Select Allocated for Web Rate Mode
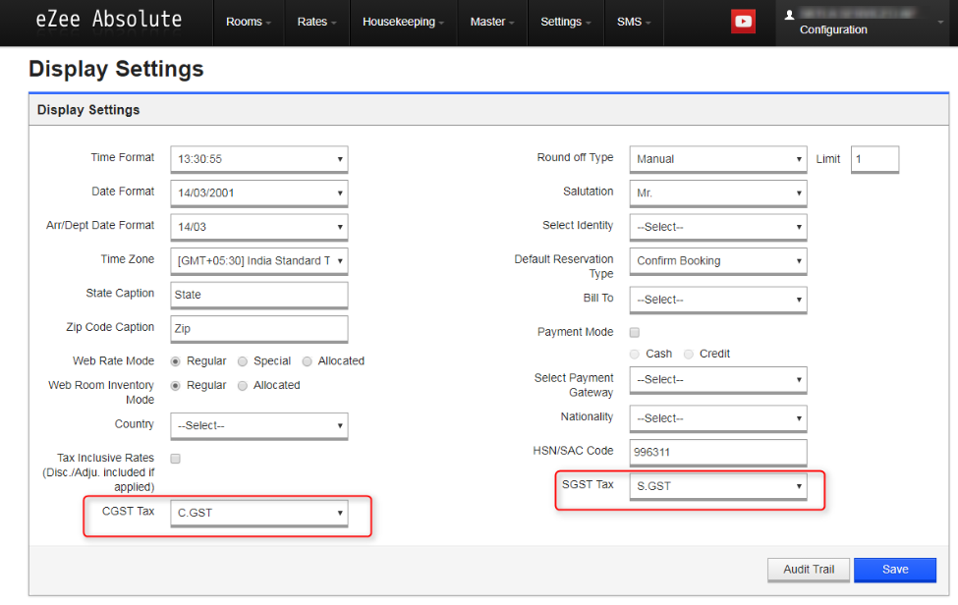Screen dimensions: 958x605 (x=308, y=361)
